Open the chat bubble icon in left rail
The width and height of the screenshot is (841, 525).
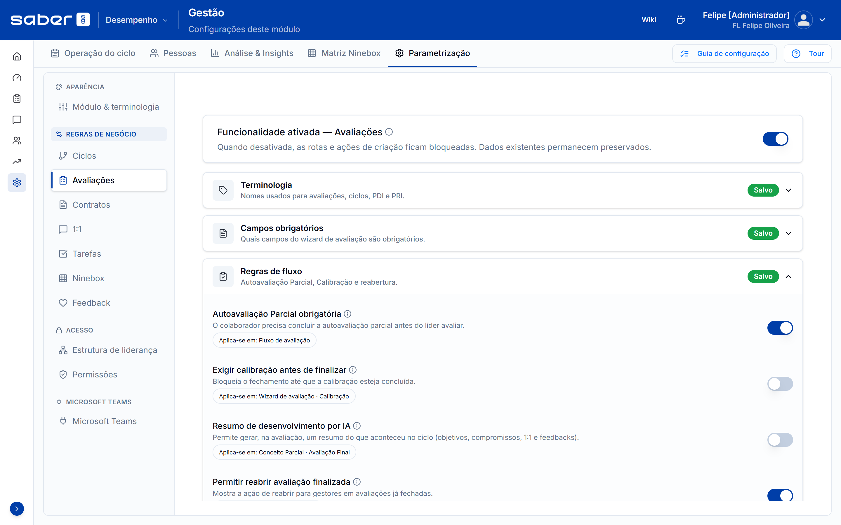click(17, 120)
